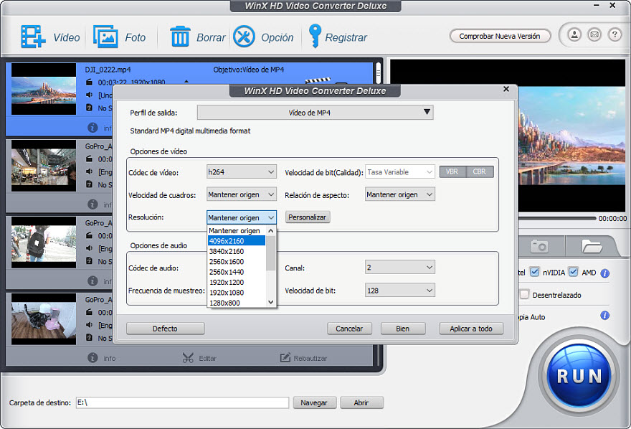
Task: Click the add Vídeo icon
Action: 33,37
